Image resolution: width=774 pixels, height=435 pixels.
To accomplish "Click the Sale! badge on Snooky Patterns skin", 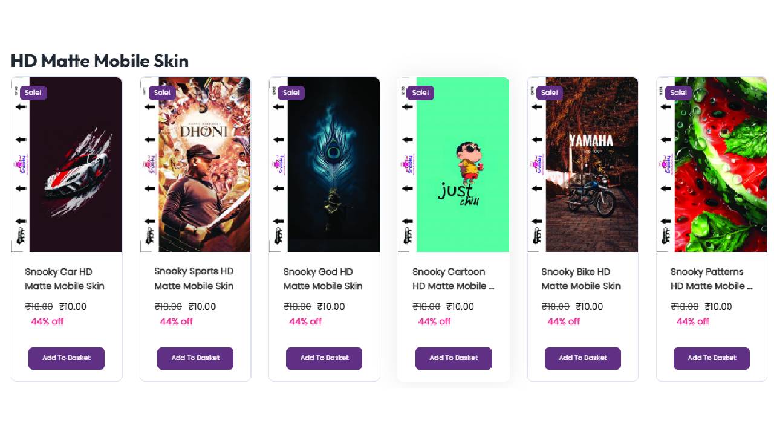I will (678, 92).
